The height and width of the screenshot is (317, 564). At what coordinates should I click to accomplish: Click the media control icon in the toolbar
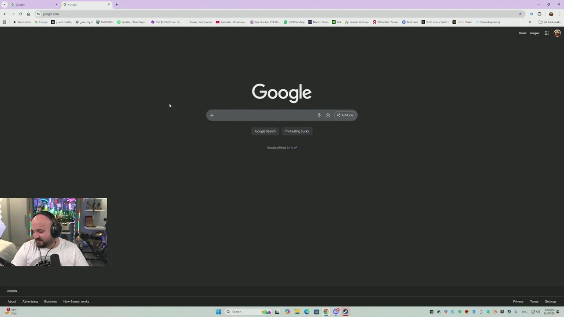pyautogui.click(x=531, y=14)
